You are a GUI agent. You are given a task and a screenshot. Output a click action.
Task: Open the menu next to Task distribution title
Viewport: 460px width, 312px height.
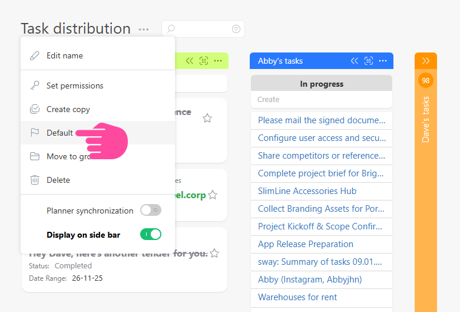[144, 29]
